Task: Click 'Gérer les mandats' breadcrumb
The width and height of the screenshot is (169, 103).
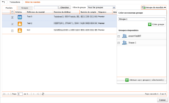Action: (x=32, y=2)
